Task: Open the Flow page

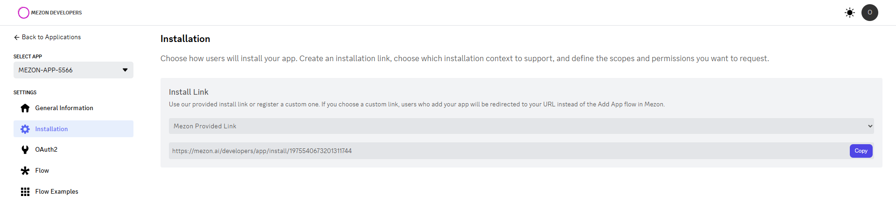Action: 42,171
